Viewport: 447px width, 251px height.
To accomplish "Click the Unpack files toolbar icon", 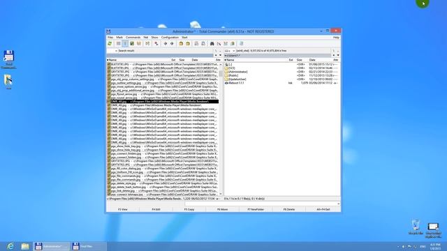I will 188,43.
